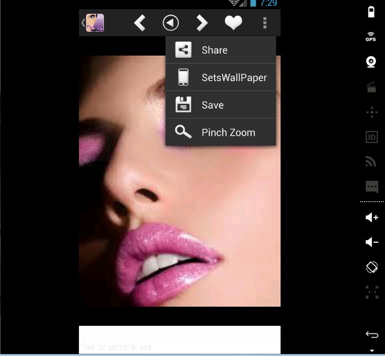This screenshot has height=356, width=385.
Task: Open the network signal widget
Action: [x=371, y=161]
